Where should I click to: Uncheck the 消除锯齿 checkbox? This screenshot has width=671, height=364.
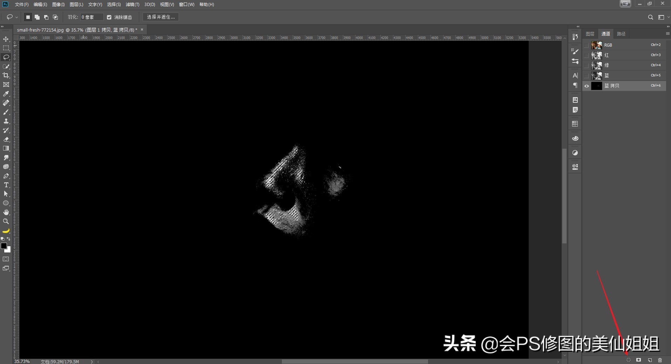click(x=109, y=17)
